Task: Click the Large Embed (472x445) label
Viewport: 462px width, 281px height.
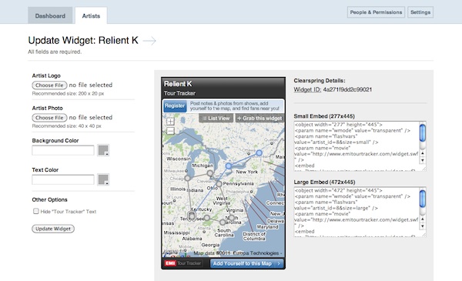Action: coord(324,182)
